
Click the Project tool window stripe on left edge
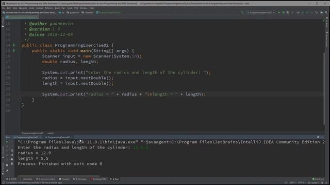pyautogui.click(x=3, y=23)
